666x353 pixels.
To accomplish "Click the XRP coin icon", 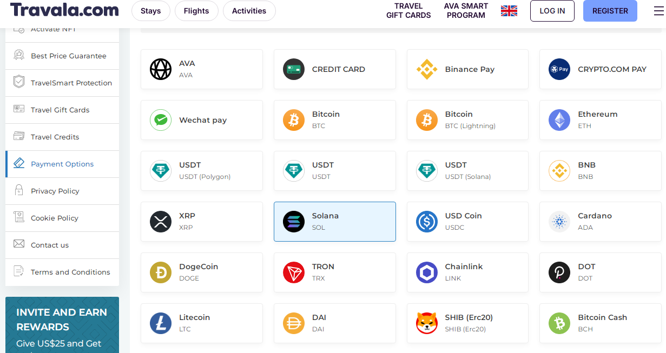I will tap(161, 222).
